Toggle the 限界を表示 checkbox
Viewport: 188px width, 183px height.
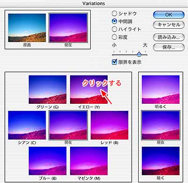pyautogui.click(x=114, y=62)
